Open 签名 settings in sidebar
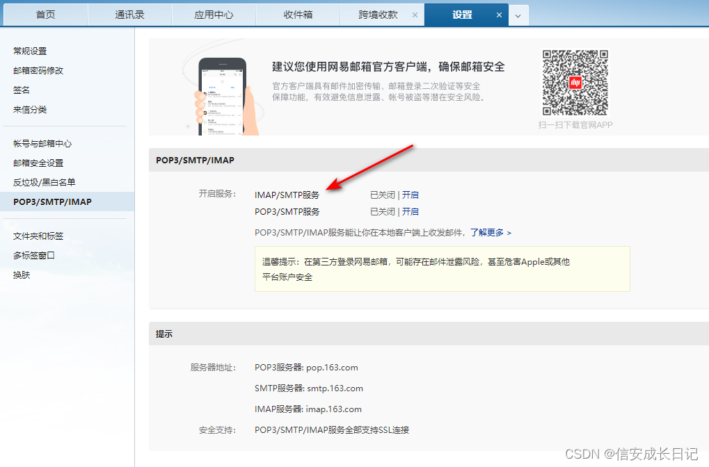Screen dimensions: 709x467 point(22,90)
